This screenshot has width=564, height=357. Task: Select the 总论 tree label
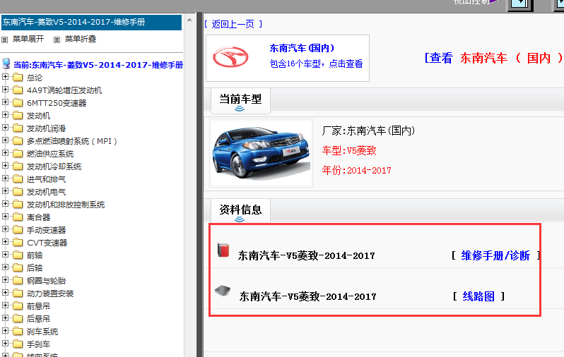pos(35,78)
